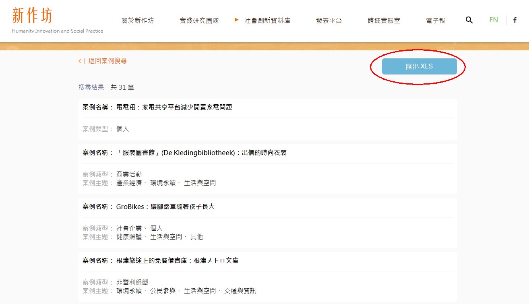Click the case type 個人 under 電電租
529x304 pixels.
(x=122, y=129)
